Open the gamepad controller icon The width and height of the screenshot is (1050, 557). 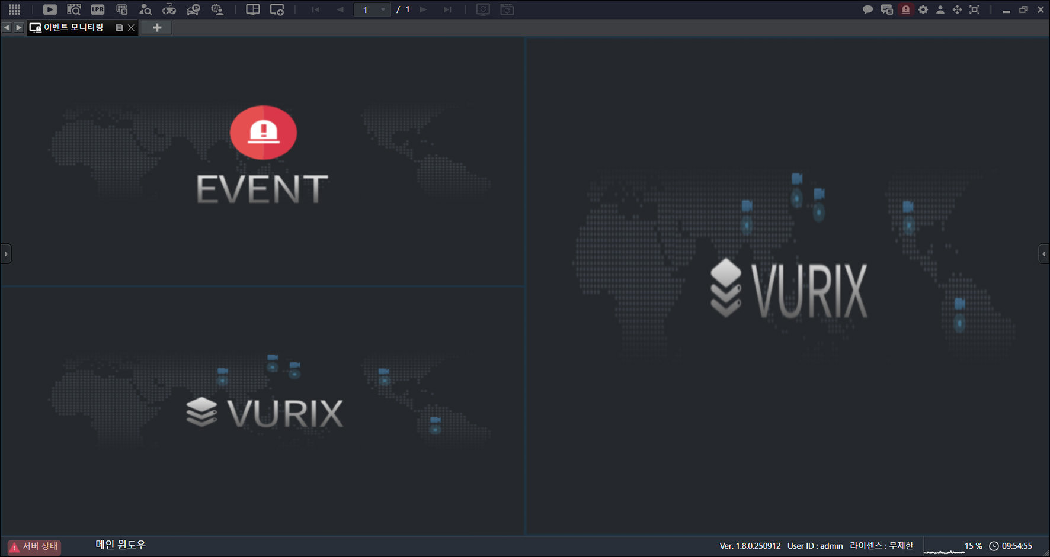click(x=169, y=9)
